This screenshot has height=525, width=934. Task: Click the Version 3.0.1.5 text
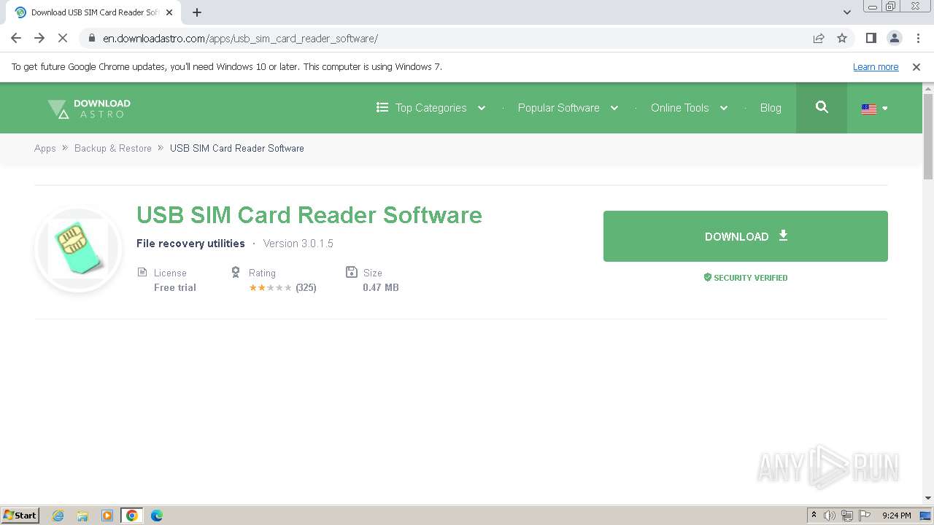(x=298, y=244)
